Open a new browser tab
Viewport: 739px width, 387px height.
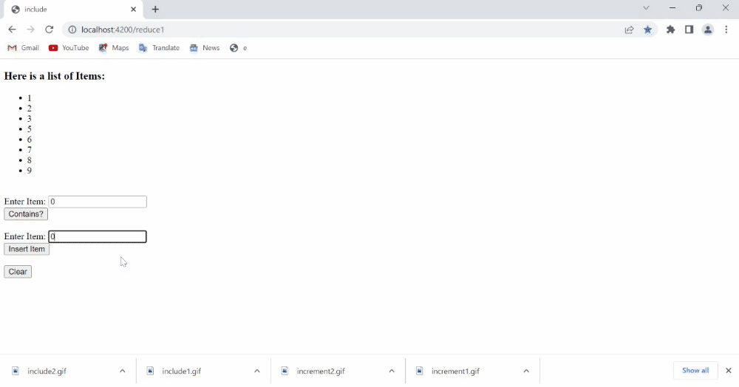pyautogui.click(x=155, y=9)
